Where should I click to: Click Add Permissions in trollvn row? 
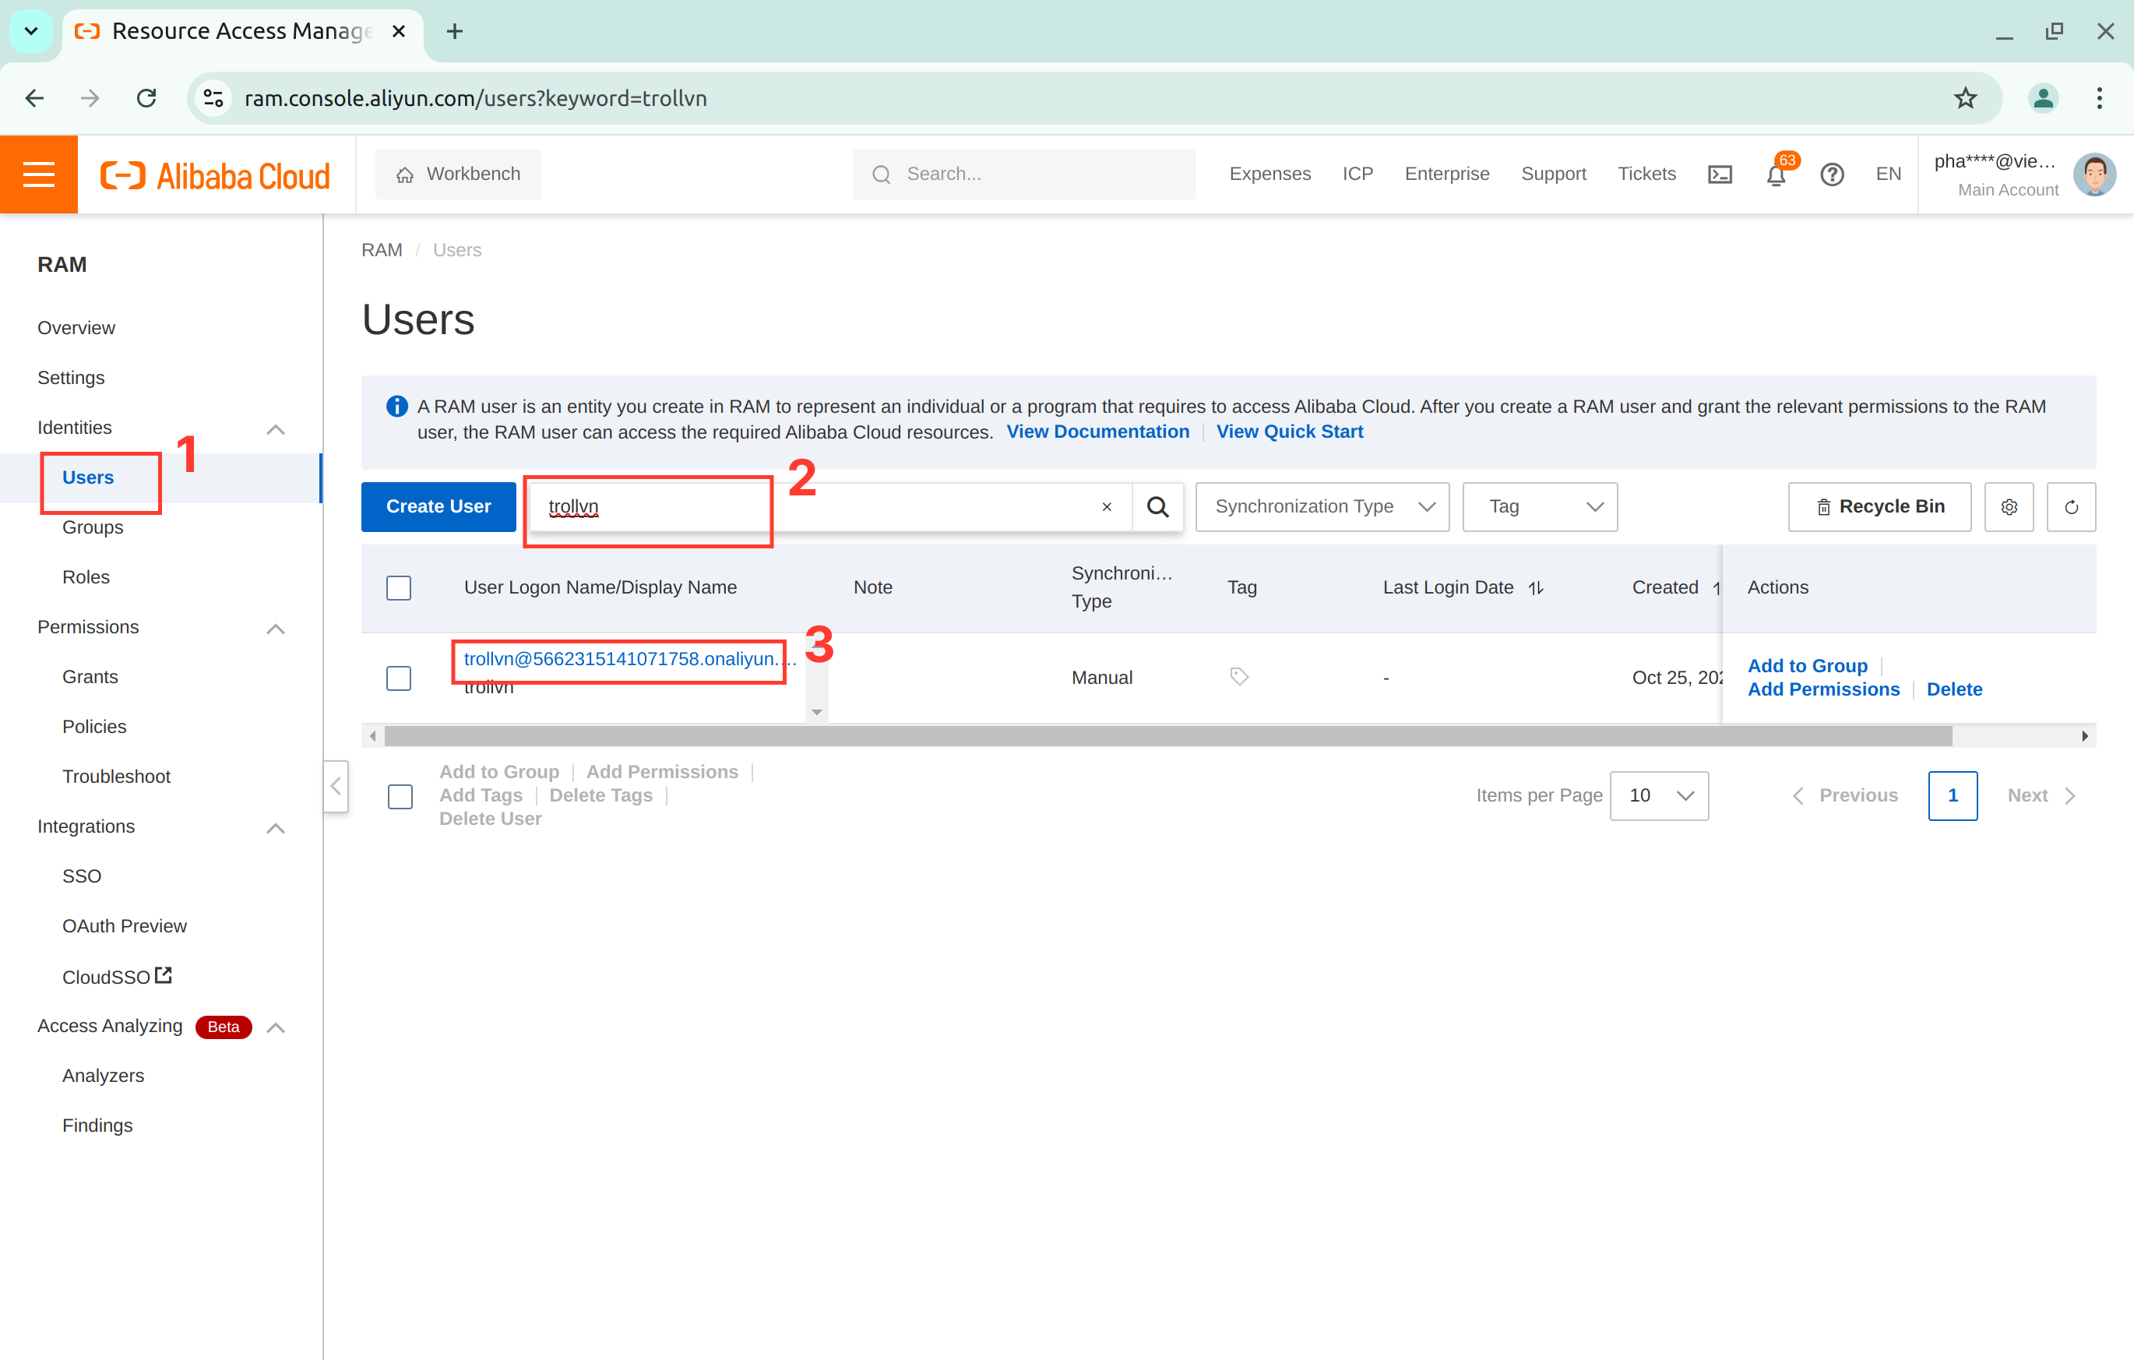(1823, 690)
